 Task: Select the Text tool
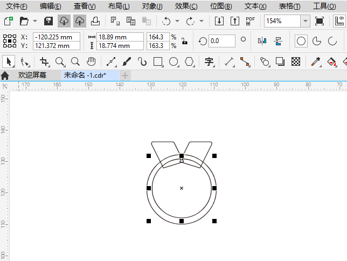pos(209,61)
